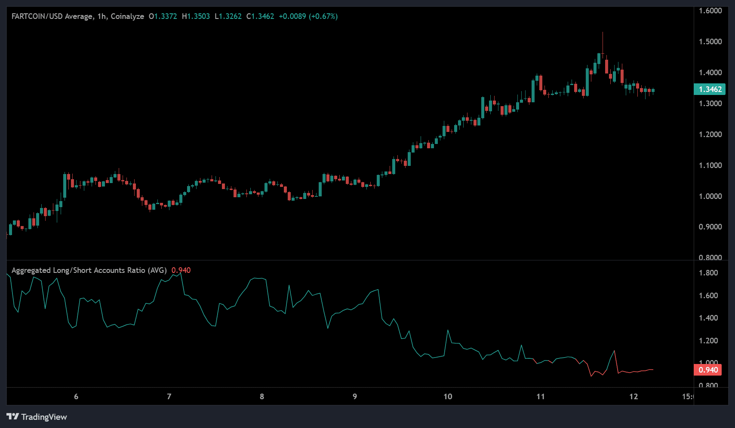
Task: Click the 0.940 value beside the indicator title
Action: point(181,270)
